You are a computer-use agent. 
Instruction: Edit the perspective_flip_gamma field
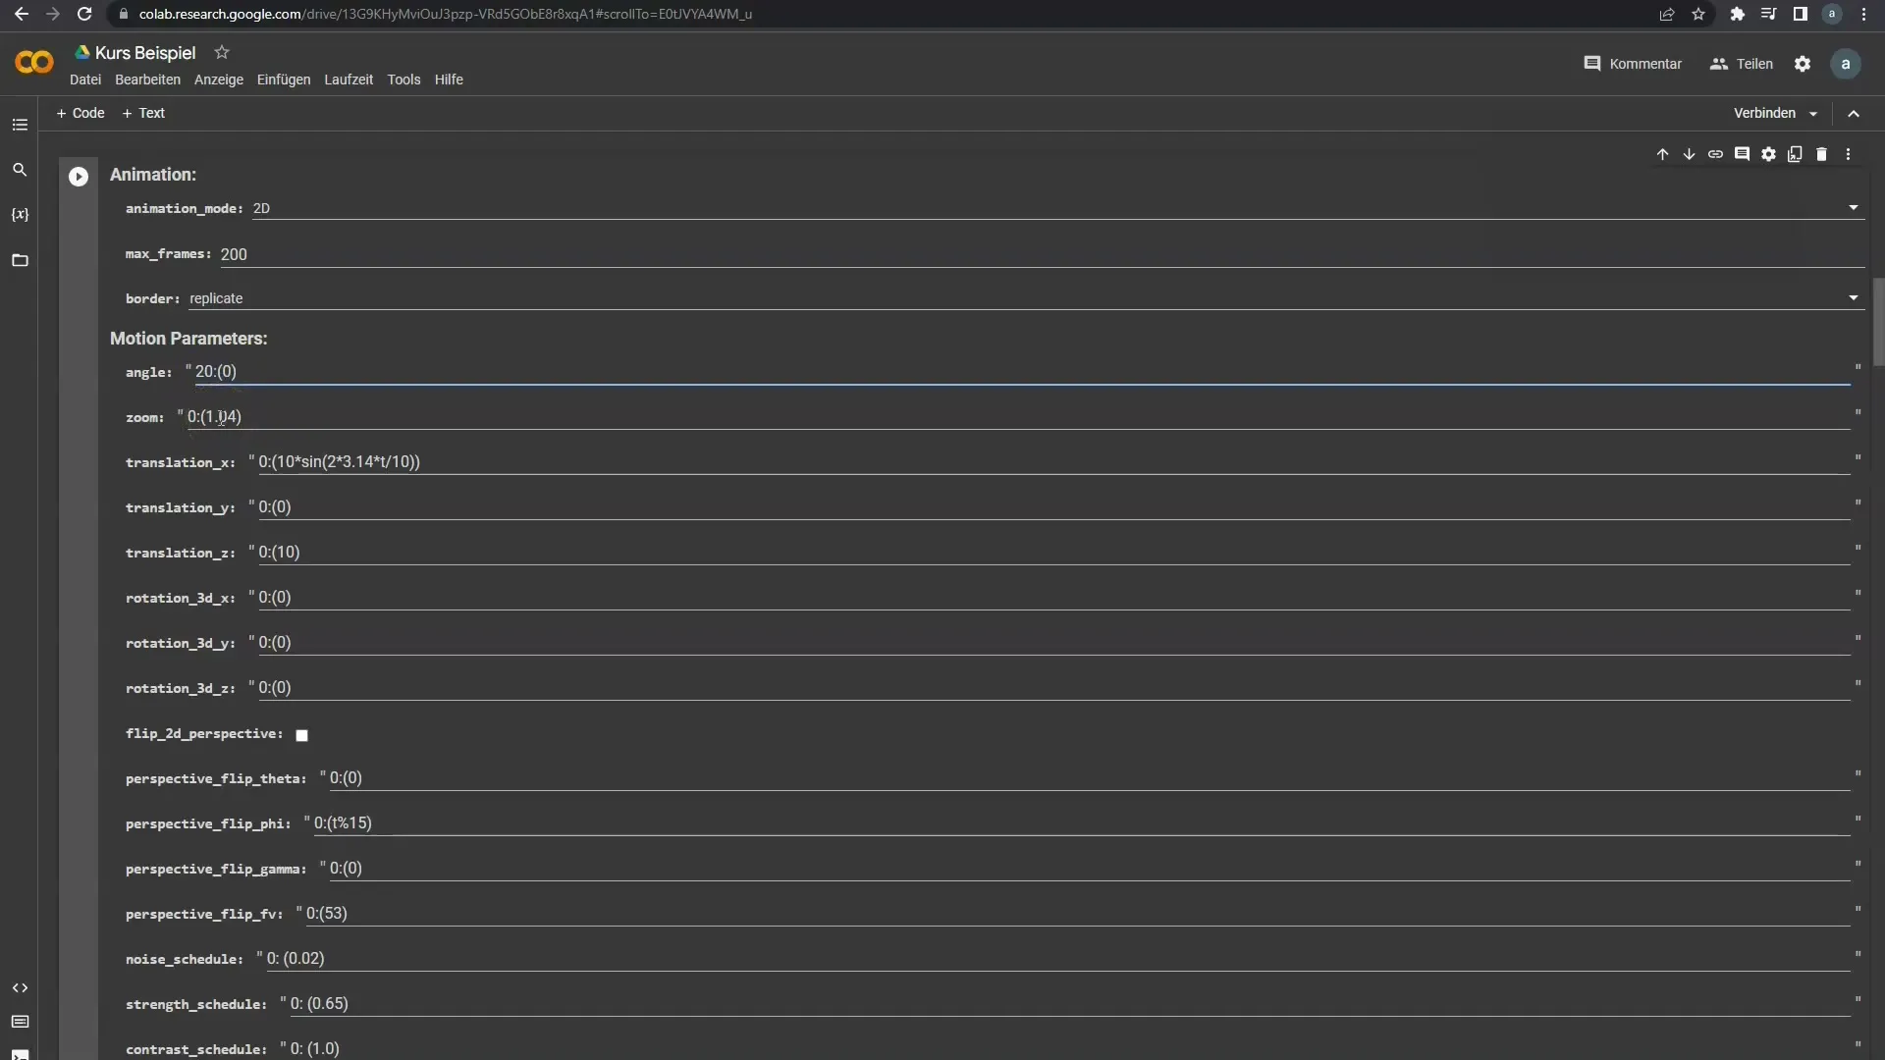[x=1089, y=869]
